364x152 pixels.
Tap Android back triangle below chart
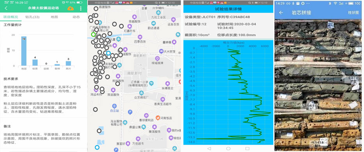(209, 148)
